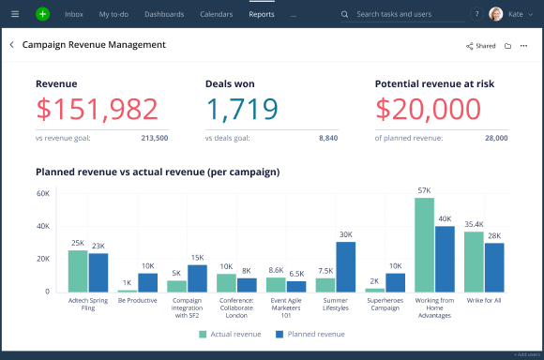Screen dimensions: 544x360
Task: Switch to Dashboards tab
Action: point(164,14)
